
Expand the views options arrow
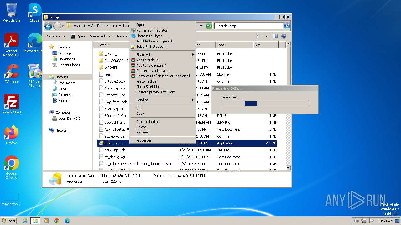point(267,36)
